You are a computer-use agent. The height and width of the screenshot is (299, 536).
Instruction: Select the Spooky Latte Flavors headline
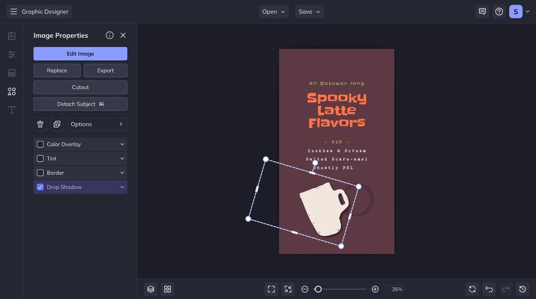337,110
